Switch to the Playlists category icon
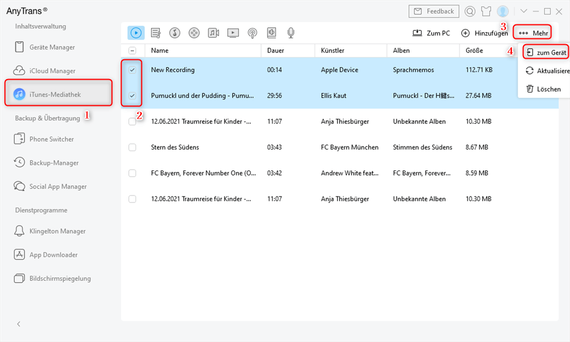The image size is (570, 342). (156, 33)
